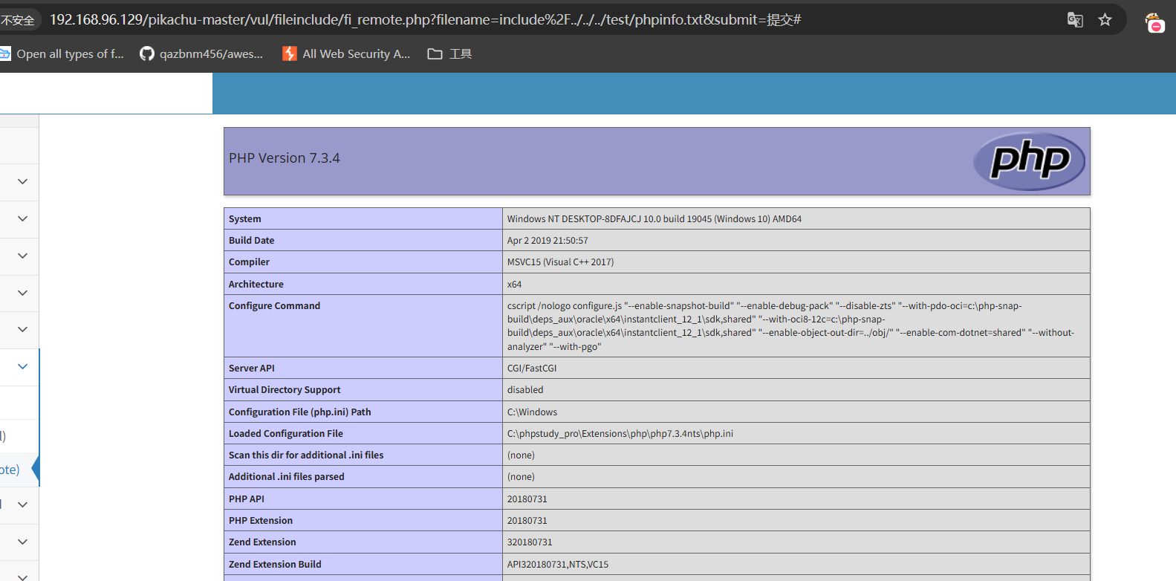Viewport: 1176px width, 581px height.
Task: Select the phpstudy_pro php.ini path value
Action: coord(620,434)
